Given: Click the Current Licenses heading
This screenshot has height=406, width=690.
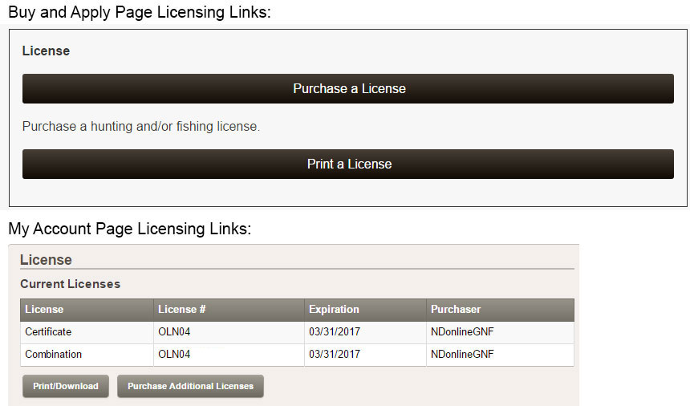Looking at the screenshot, I should pos(71,284).
